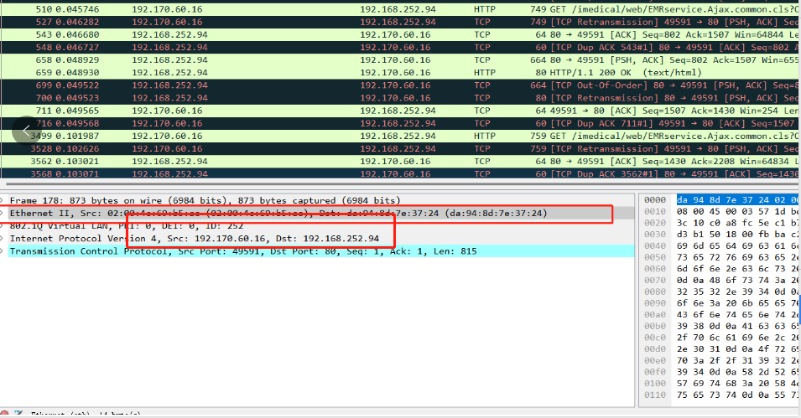This screenshot has width=801, height=418.
Task: Select packet number 543 row
Action: (401, 34)
